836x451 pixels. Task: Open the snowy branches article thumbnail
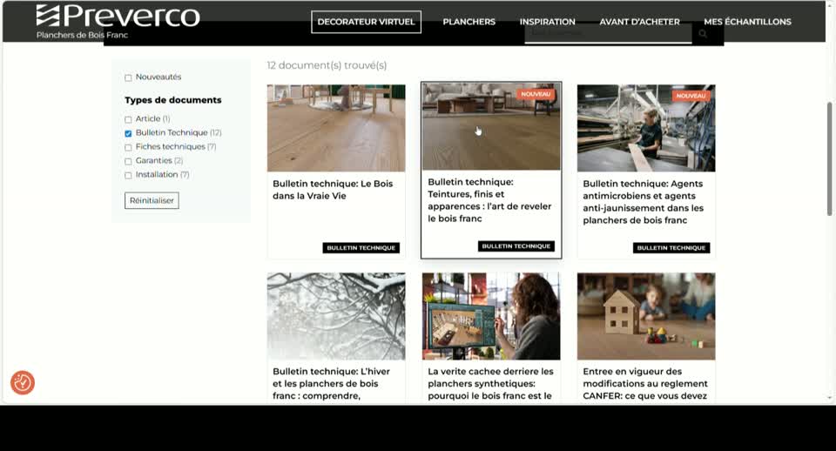pyautogui.click(x=336, y=316)
